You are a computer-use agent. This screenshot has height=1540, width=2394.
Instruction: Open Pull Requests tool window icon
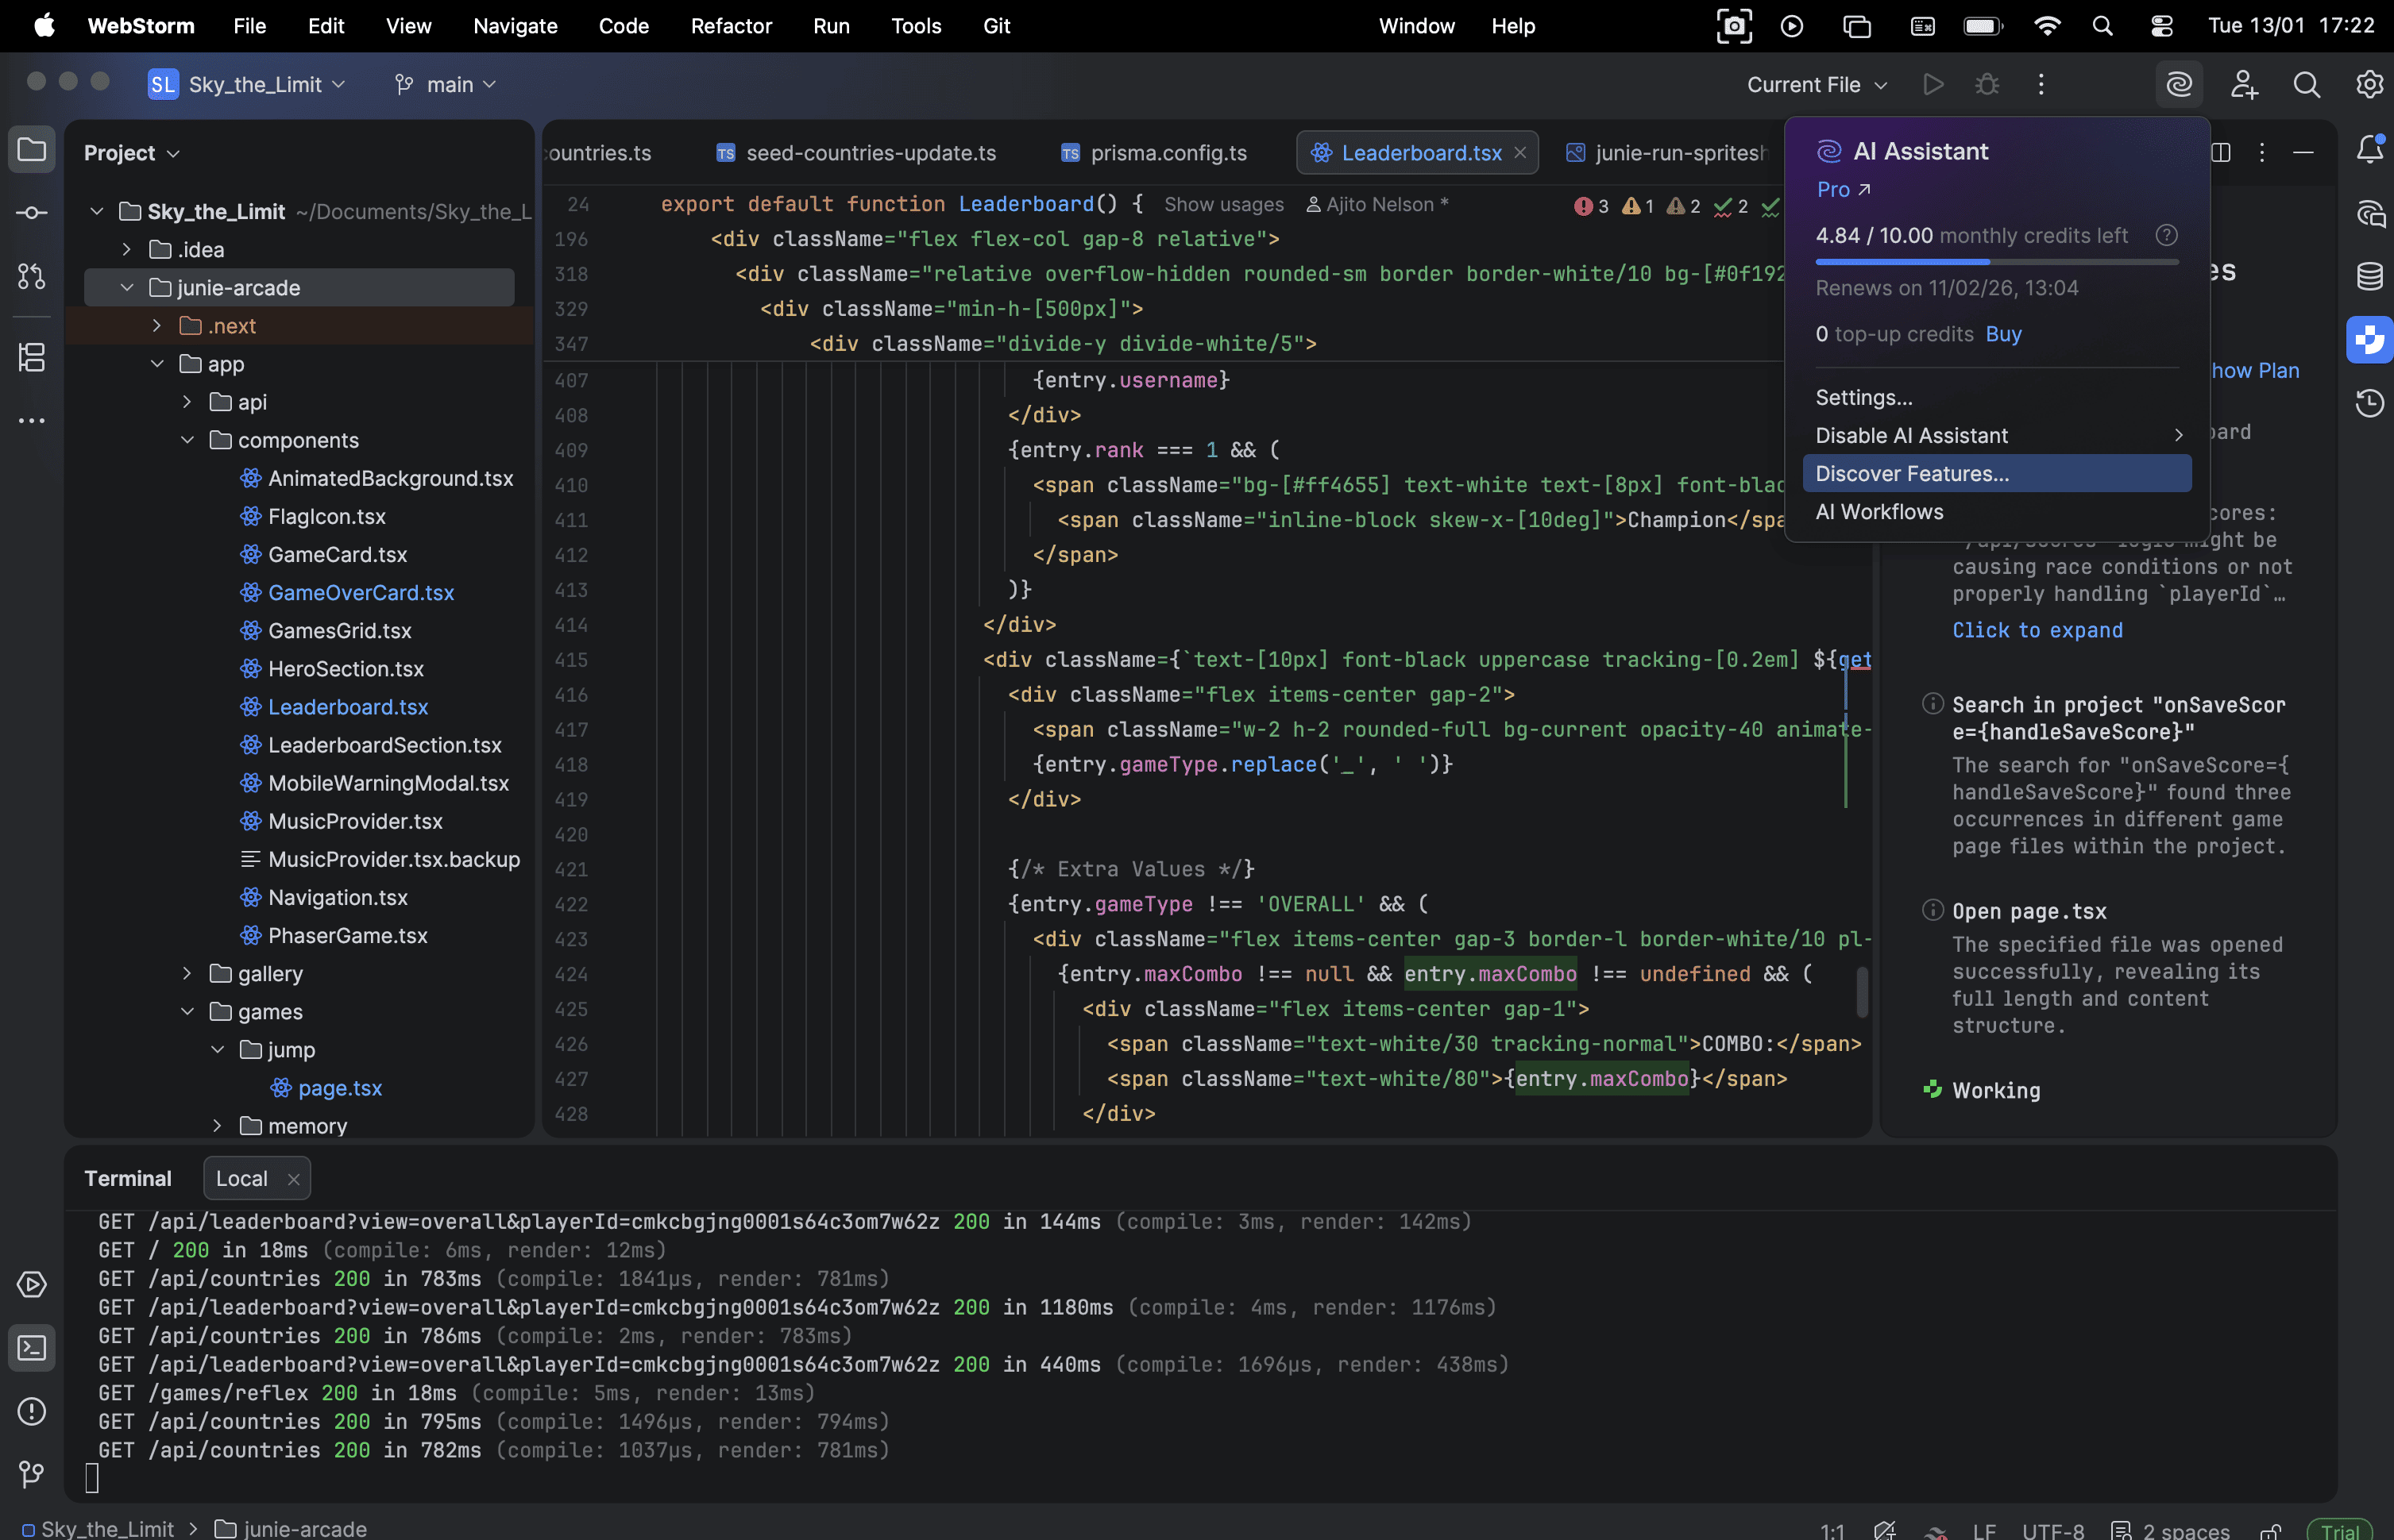[31, 277]
